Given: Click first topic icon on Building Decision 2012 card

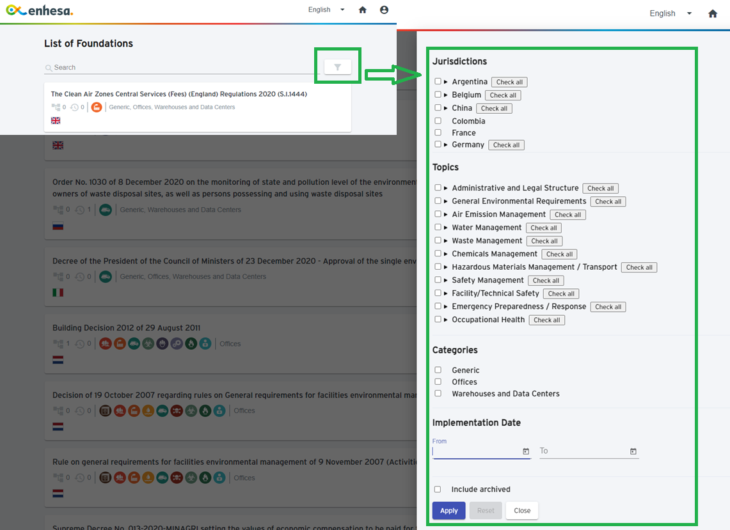Looking at the screenshot, I should (x=106, y=344).
